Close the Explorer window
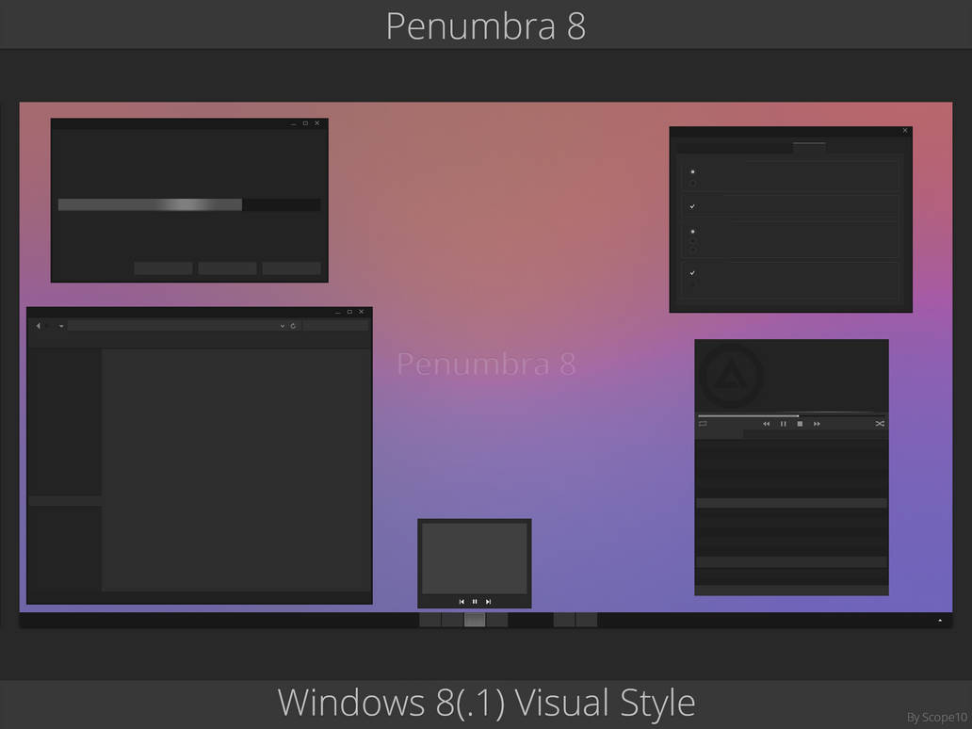 362,312
